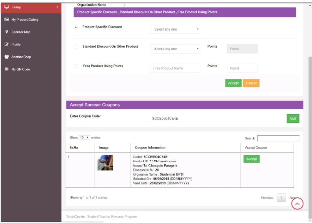Click the Another Shop people icon
Image resolution: width=312 pixels, height=223 pixels.
[x=7, y=57]
